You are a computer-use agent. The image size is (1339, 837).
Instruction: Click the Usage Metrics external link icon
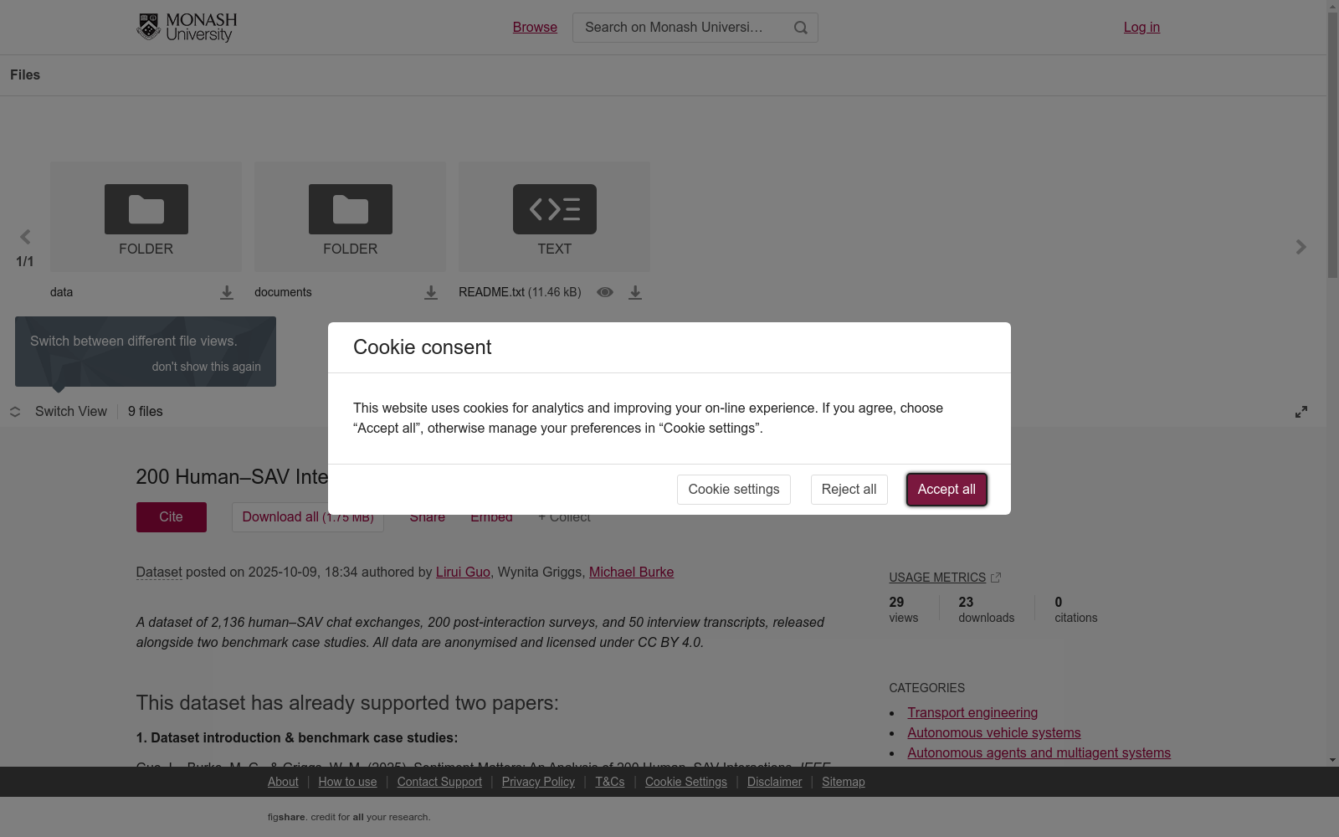click(x=996, y=578)
